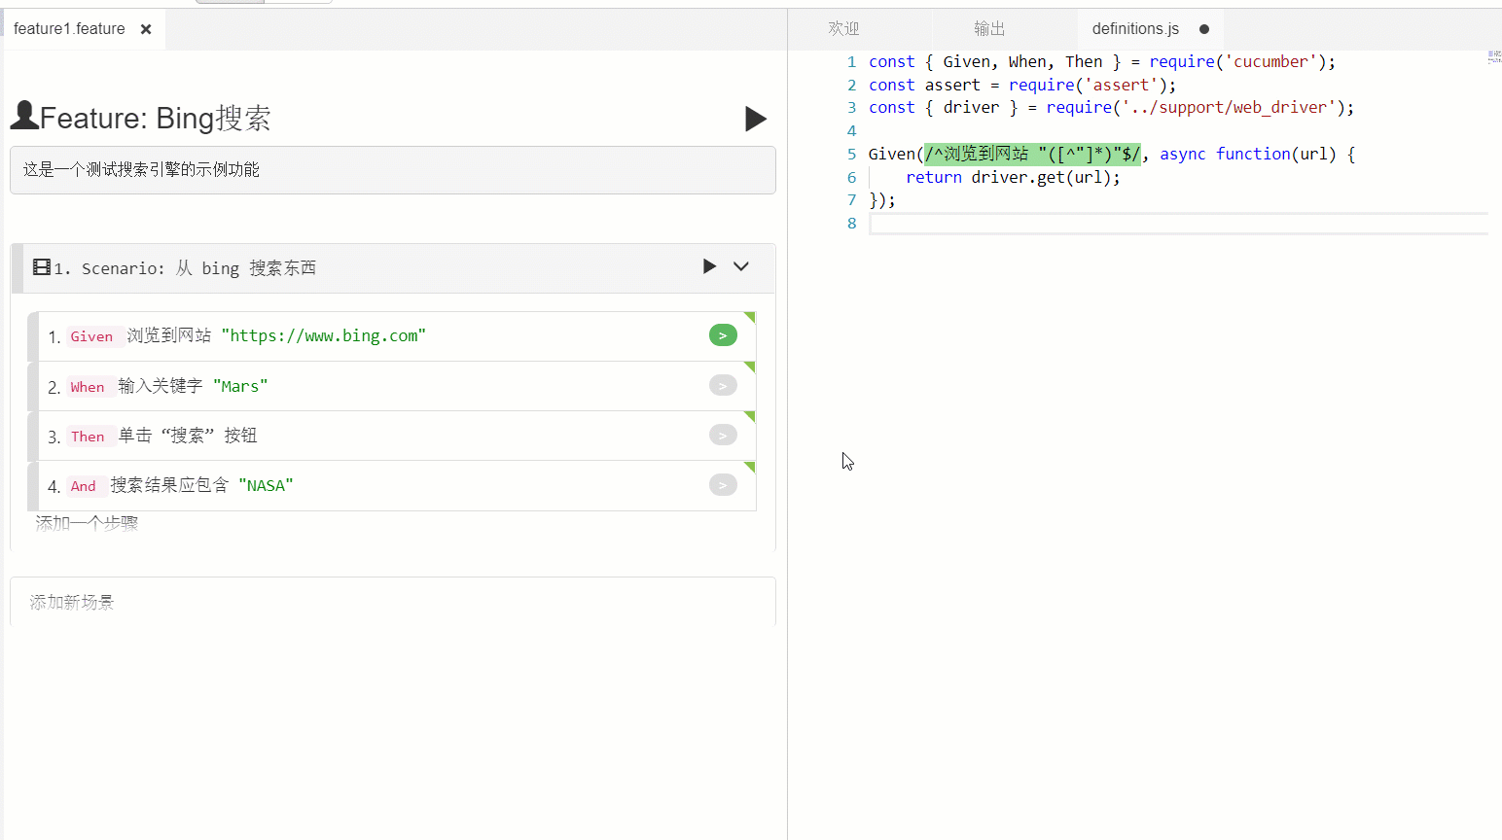The height and width of the screenshot is (840, 1502).
Task: Click the When keyword label
Action: [88, 387]
